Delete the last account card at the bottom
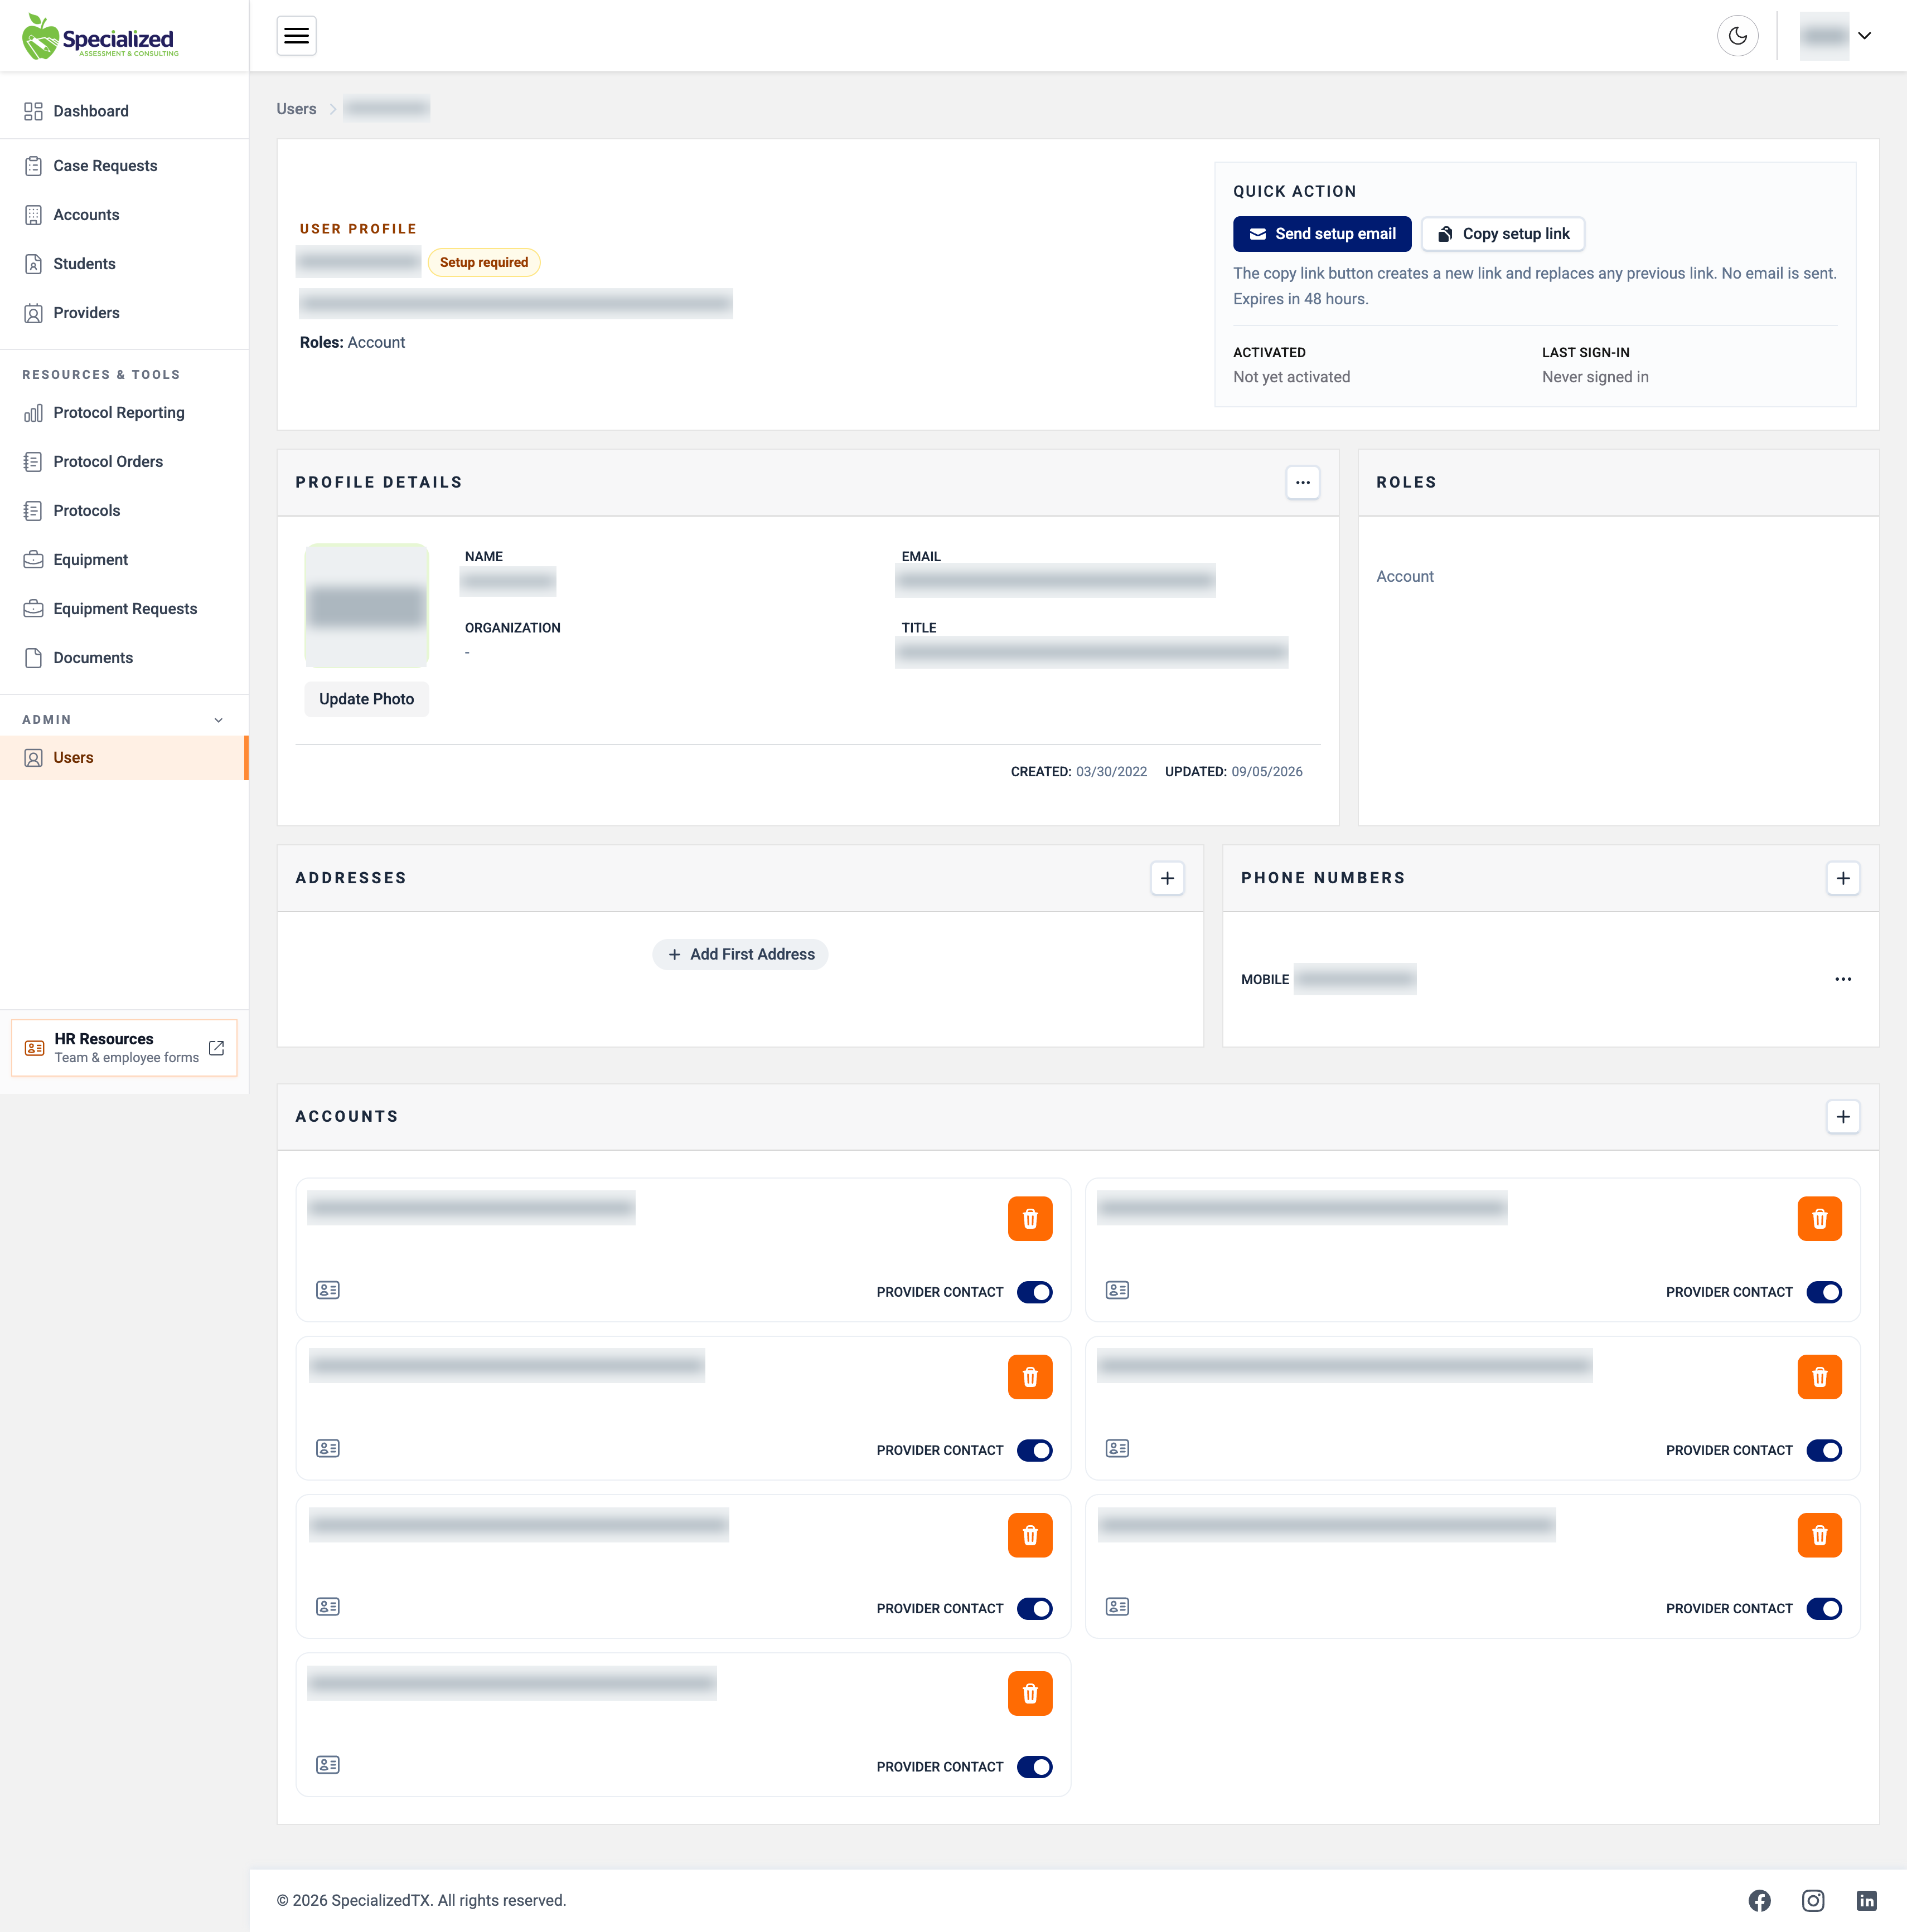Viewport: 1907px width, 1932px height. coord(1029,1693)
